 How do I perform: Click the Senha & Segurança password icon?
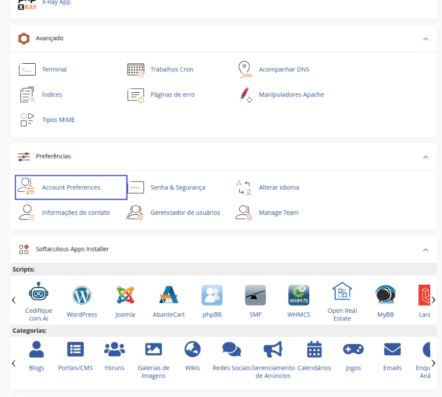(x=136, y=187)
